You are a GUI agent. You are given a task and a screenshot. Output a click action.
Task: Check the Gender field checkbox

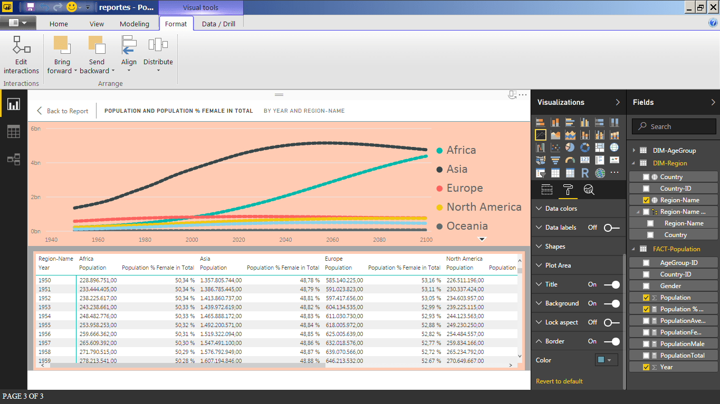point(646,286)
